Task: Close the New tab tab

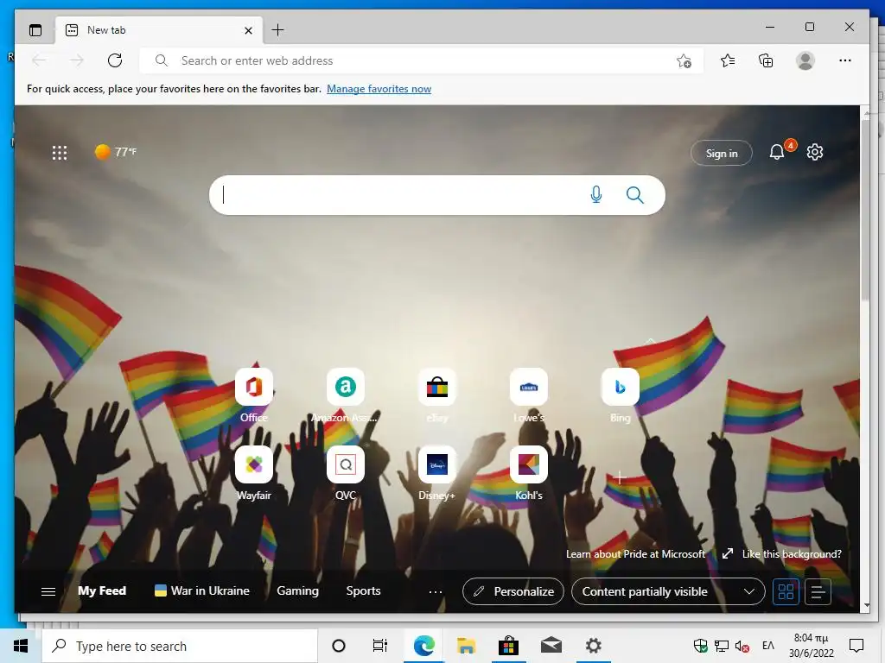Action: (x=248, y=30)
